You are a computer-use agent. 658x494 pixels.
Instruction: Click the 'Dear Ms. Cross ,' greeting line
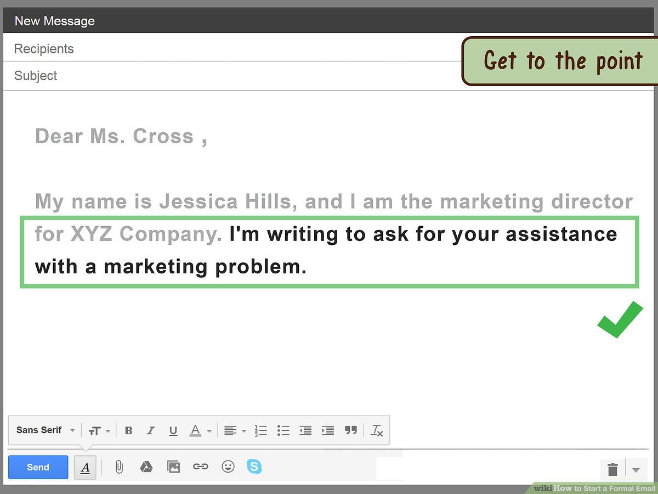click(x=121, y=136)
